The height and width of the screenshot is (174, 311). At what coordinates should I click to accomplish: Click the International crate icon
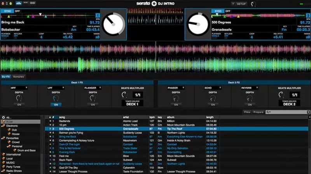tap(3, 154)
